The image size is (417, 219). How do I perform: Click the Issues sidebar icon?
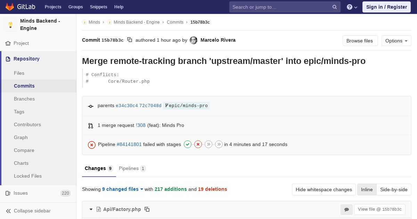[x=8, y=193]
